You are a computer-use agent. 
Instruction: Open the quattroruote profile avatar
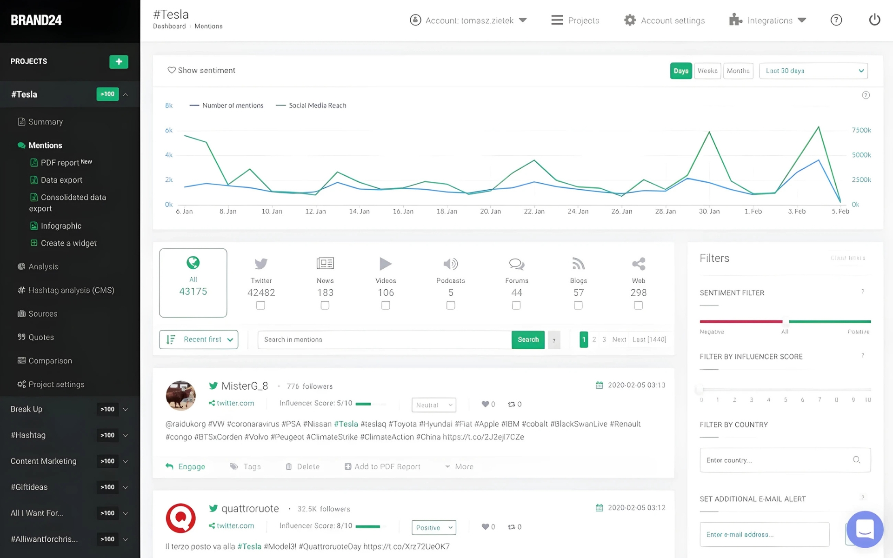click(180, 518)
